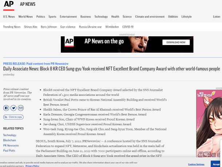222x167 pixels.
Task: Open the PR Newswire related topic
Action: click(11, 146)
